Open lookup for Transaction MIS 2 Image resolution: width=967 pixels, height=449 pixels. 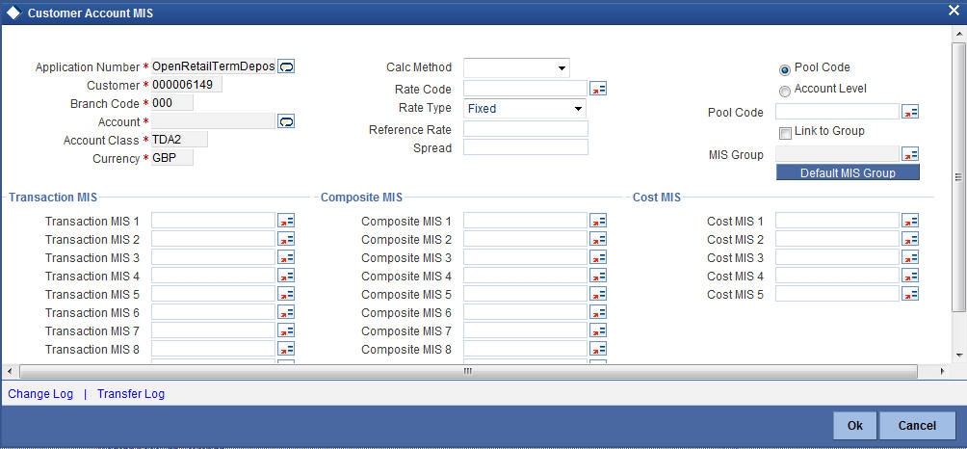tap(286, 239)
